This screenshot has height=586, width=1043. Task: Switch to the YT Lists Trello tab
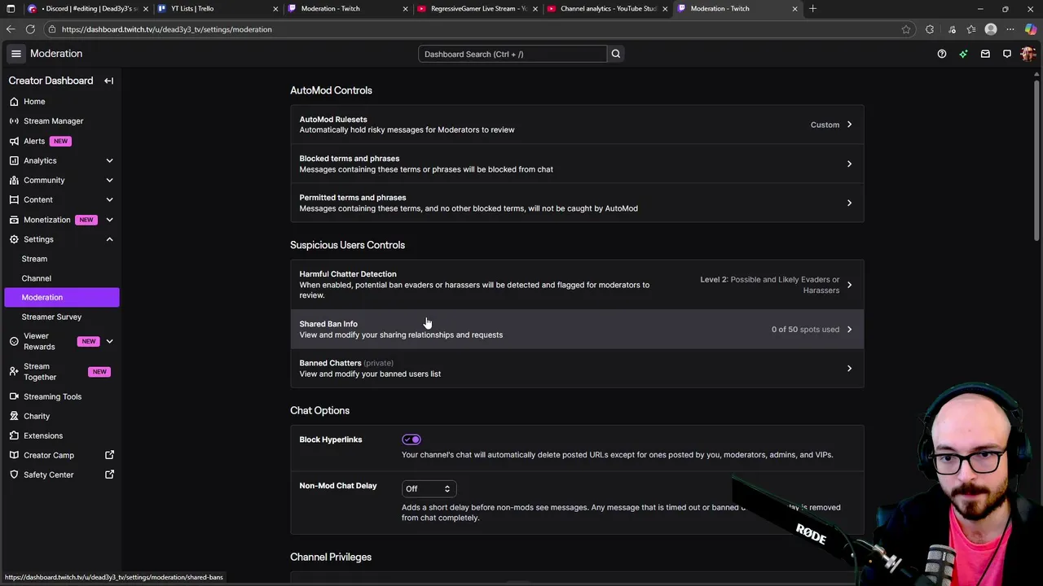[x=216, y=9]
